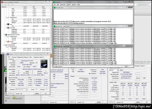Select the Air Flow temperature row
This screenshot has height=109, width=152.
26,50
